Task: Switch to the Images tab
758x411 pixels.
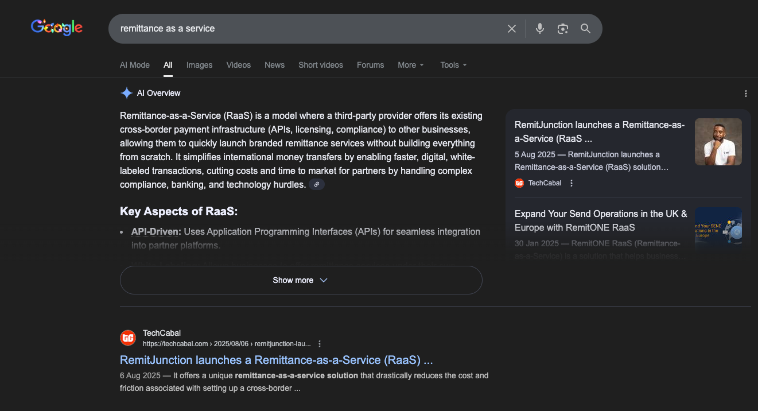Action: pos(199,65)
